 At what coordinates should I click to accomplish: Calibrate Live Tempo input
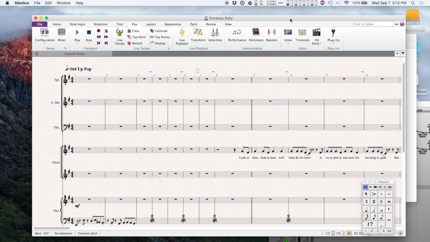(159, 31)
